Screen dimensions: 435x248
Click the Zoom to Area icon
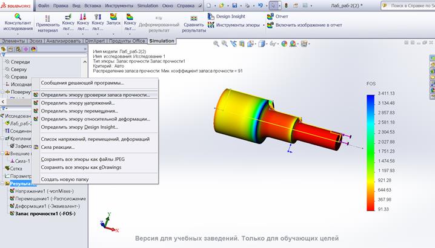[x=224, y=44]
